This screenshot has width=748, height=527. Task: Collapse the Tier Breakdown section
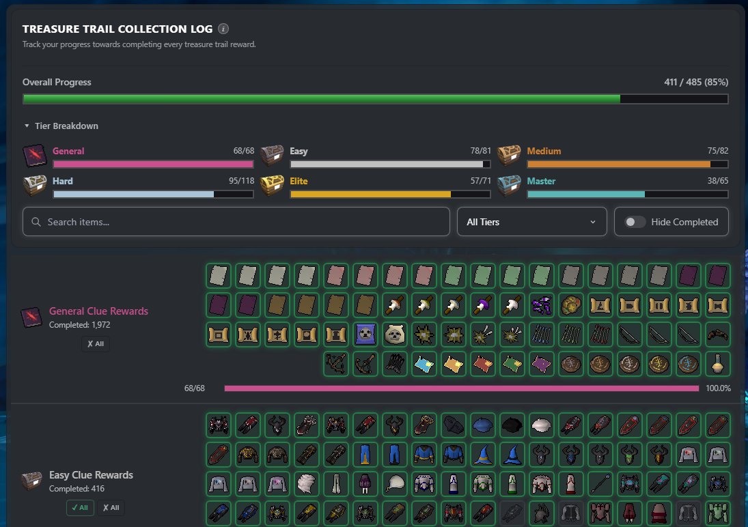pos(61,126)
